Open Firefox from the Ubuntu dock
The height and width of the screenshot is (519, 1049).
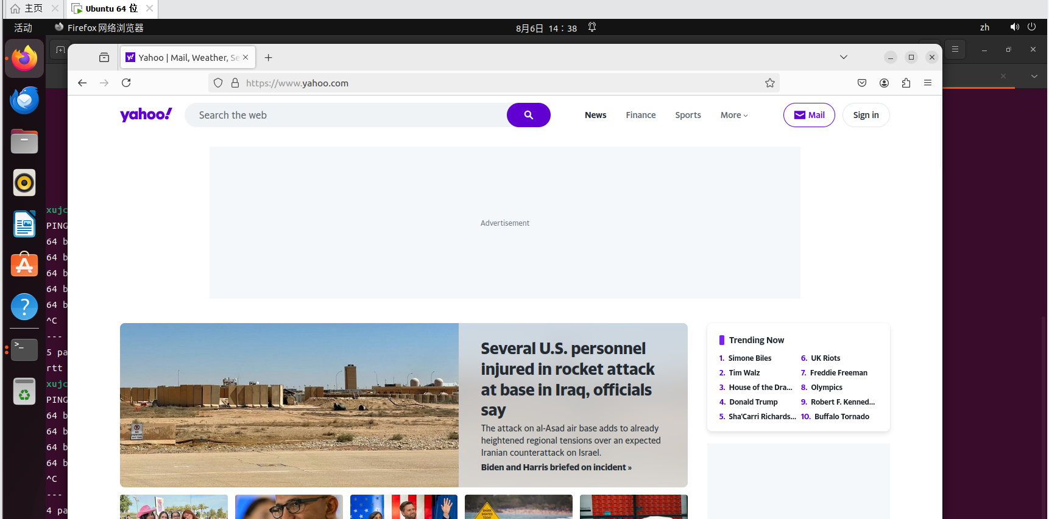[24, 58]
